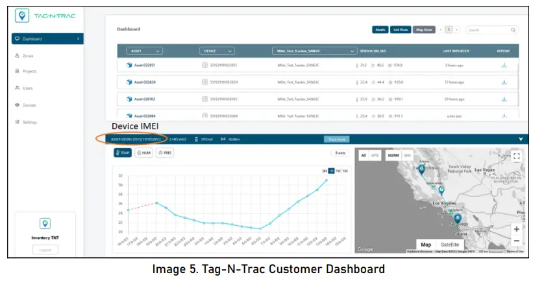The width and height of the screenshot is (546, 286).
Task: Click the Alerts button
Action: click(380, 30)
